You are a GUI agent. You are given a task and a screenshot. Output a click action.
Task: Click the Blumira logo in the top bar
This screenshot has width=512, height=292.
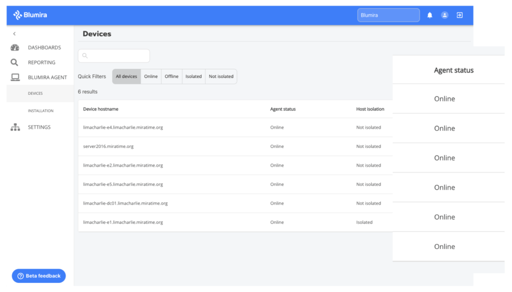(x=29, y=14)
